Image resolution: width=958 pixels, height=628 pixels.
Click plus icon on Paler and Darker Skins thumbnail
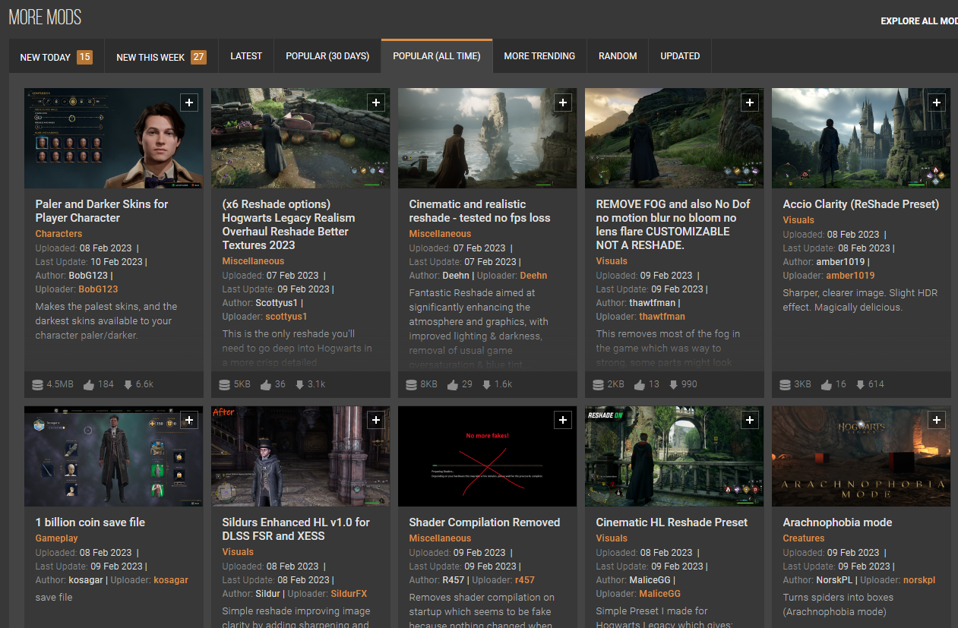click(189, 103)
